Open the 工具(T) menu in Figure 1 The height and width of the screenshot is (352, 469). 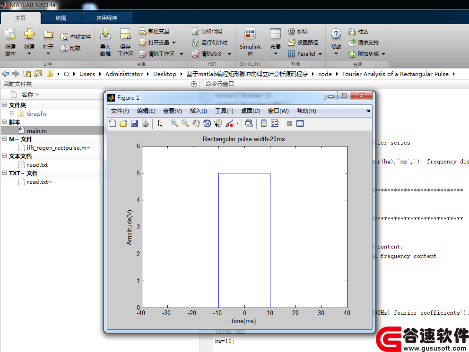tap(224, 111)
